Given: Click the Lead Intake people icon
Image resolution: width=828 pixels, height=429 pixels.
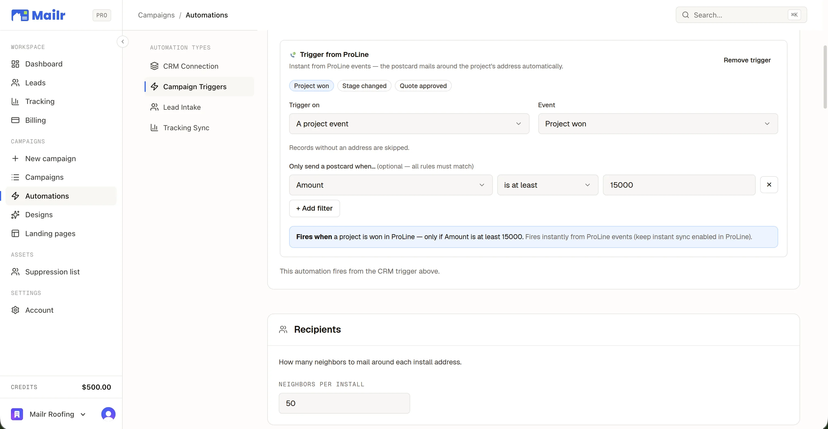Looking at the screenshot, I should click(154, 107).
